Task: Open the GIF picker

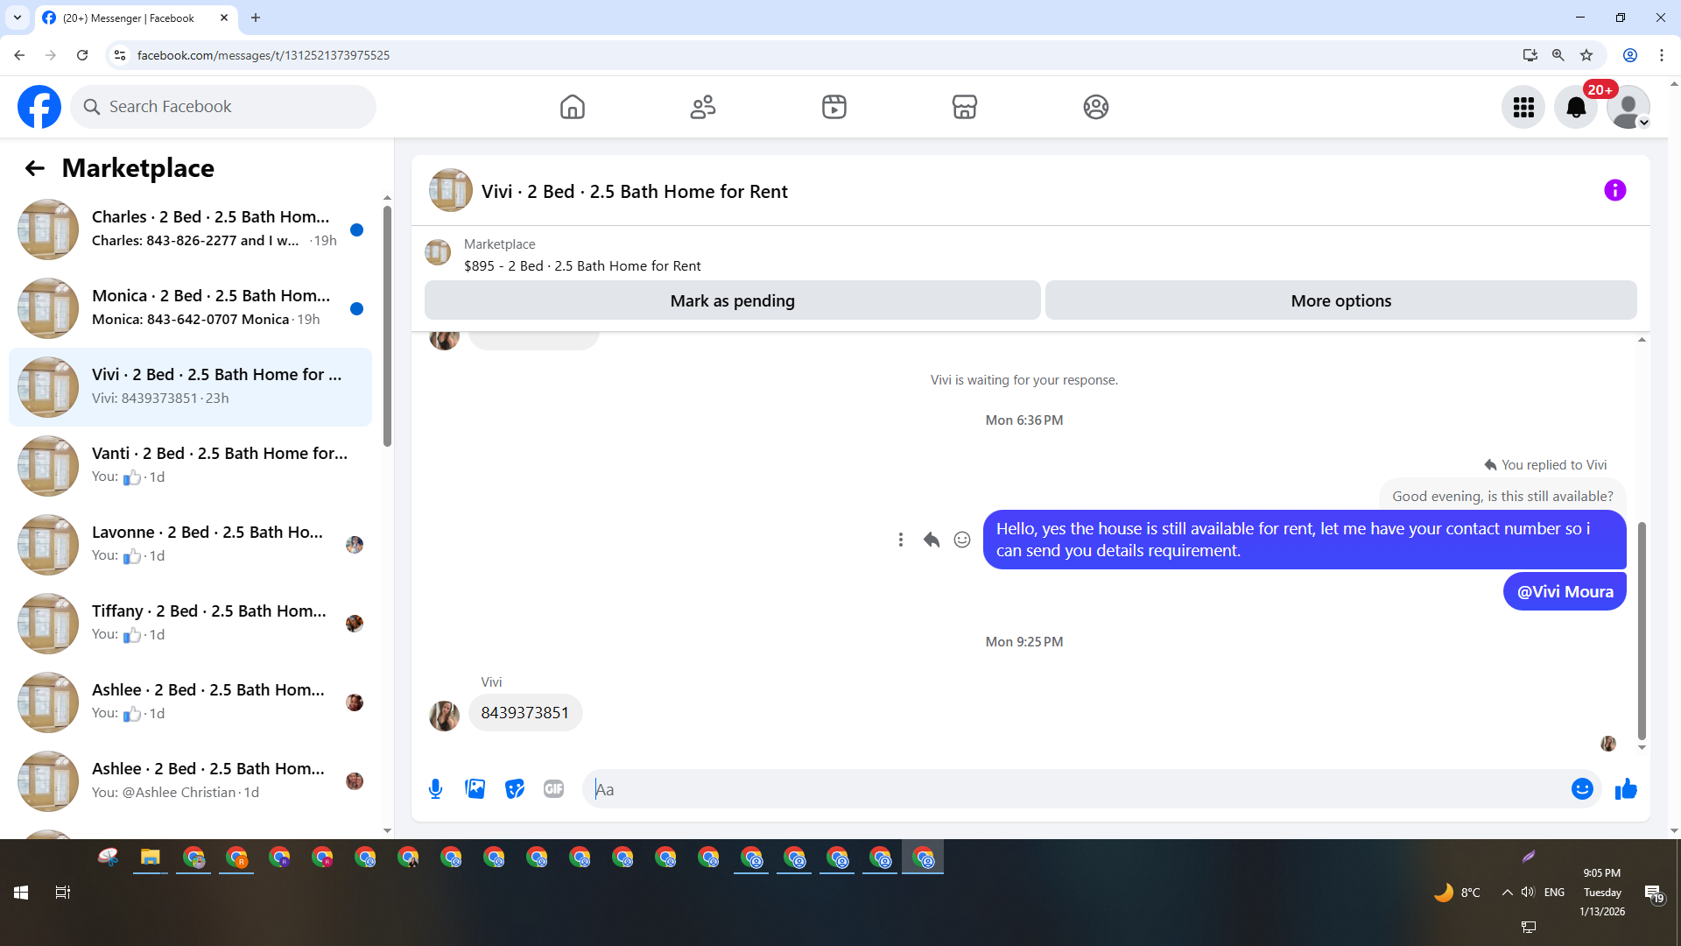Action: 553,789
